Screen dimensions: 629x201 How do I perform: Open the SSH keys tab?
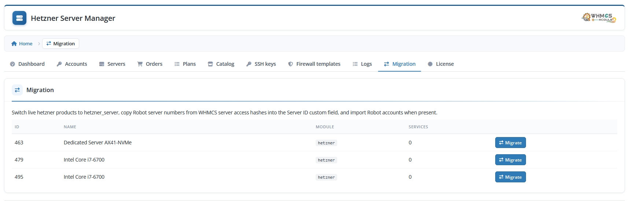click(x=261, y=64)
